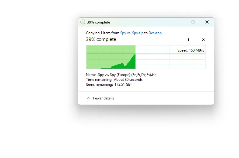Screen dimensions: 239x158
Task: Cancel the copy with the X icon
Action: pyautogui.click(x=203, y=40)
